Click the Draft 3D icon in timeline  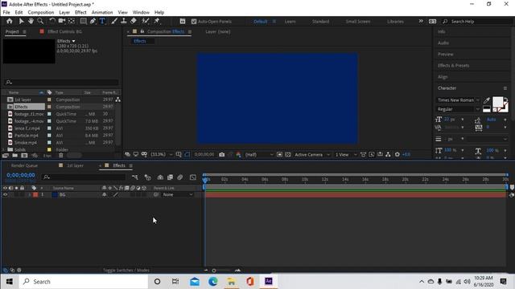[x=147, y=177]
